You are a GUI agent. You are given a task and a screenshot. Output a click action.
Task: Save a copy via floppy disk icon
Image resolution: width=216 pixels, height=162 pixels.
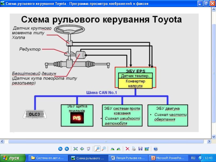click(140, 149)
